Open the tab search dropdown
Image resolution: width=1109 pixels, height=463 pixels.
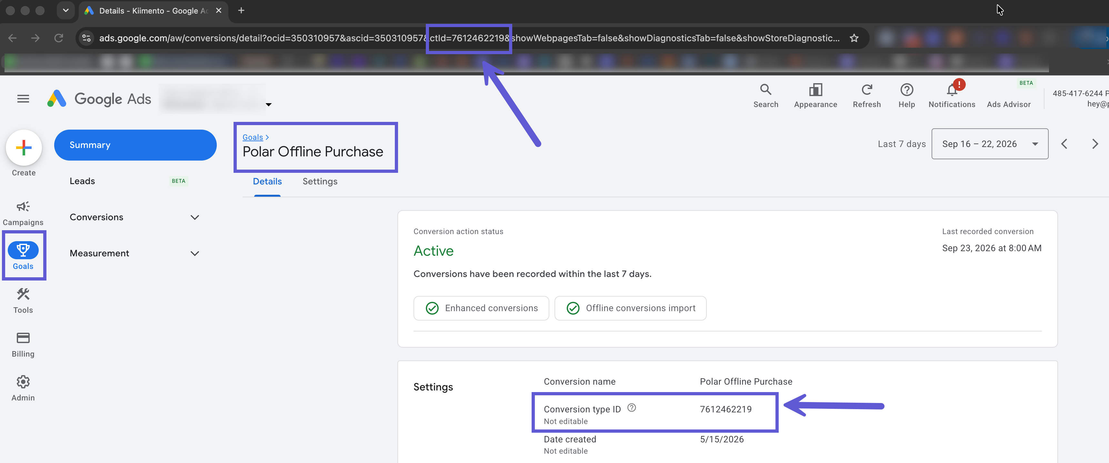click(65, 10)
